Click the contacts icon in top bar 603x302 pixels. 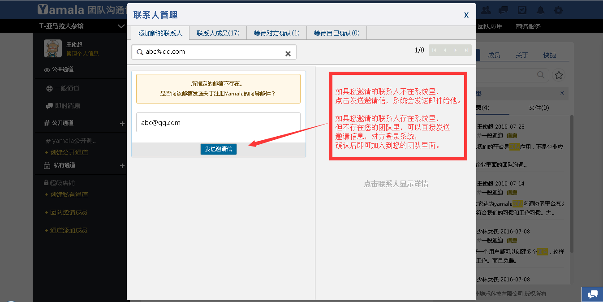486,10
